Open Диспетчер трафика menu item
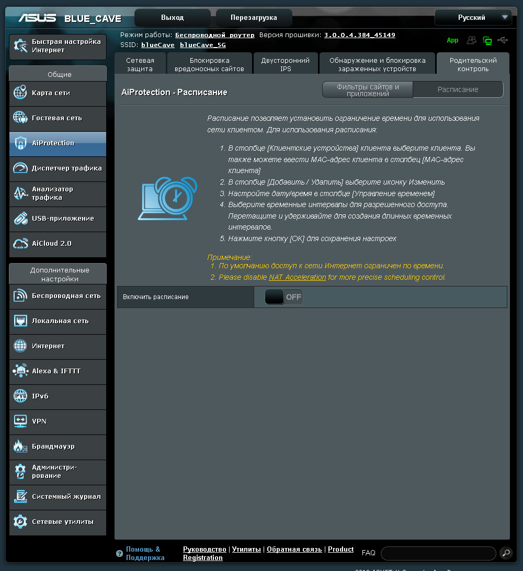This screenshot has height=571, width=523. pyautogui.click(x=58, y=168)
